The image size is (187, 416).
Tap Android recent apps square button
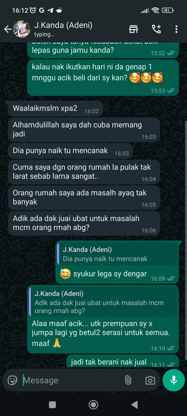point(52,405)
